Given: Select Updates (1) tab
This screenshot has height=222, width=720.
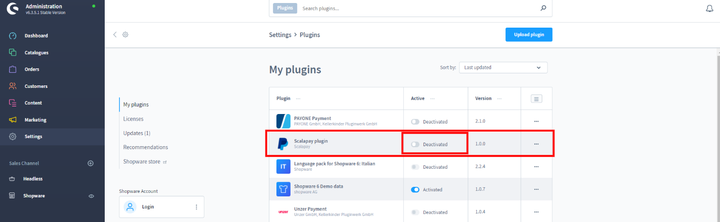Looking at the screenshot, I should [137, 133].
